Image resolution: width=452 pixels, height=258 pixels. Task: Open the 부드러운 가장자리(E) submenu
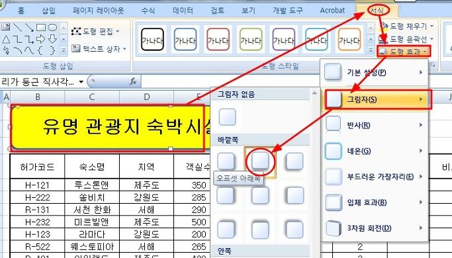tap(375, 177)
